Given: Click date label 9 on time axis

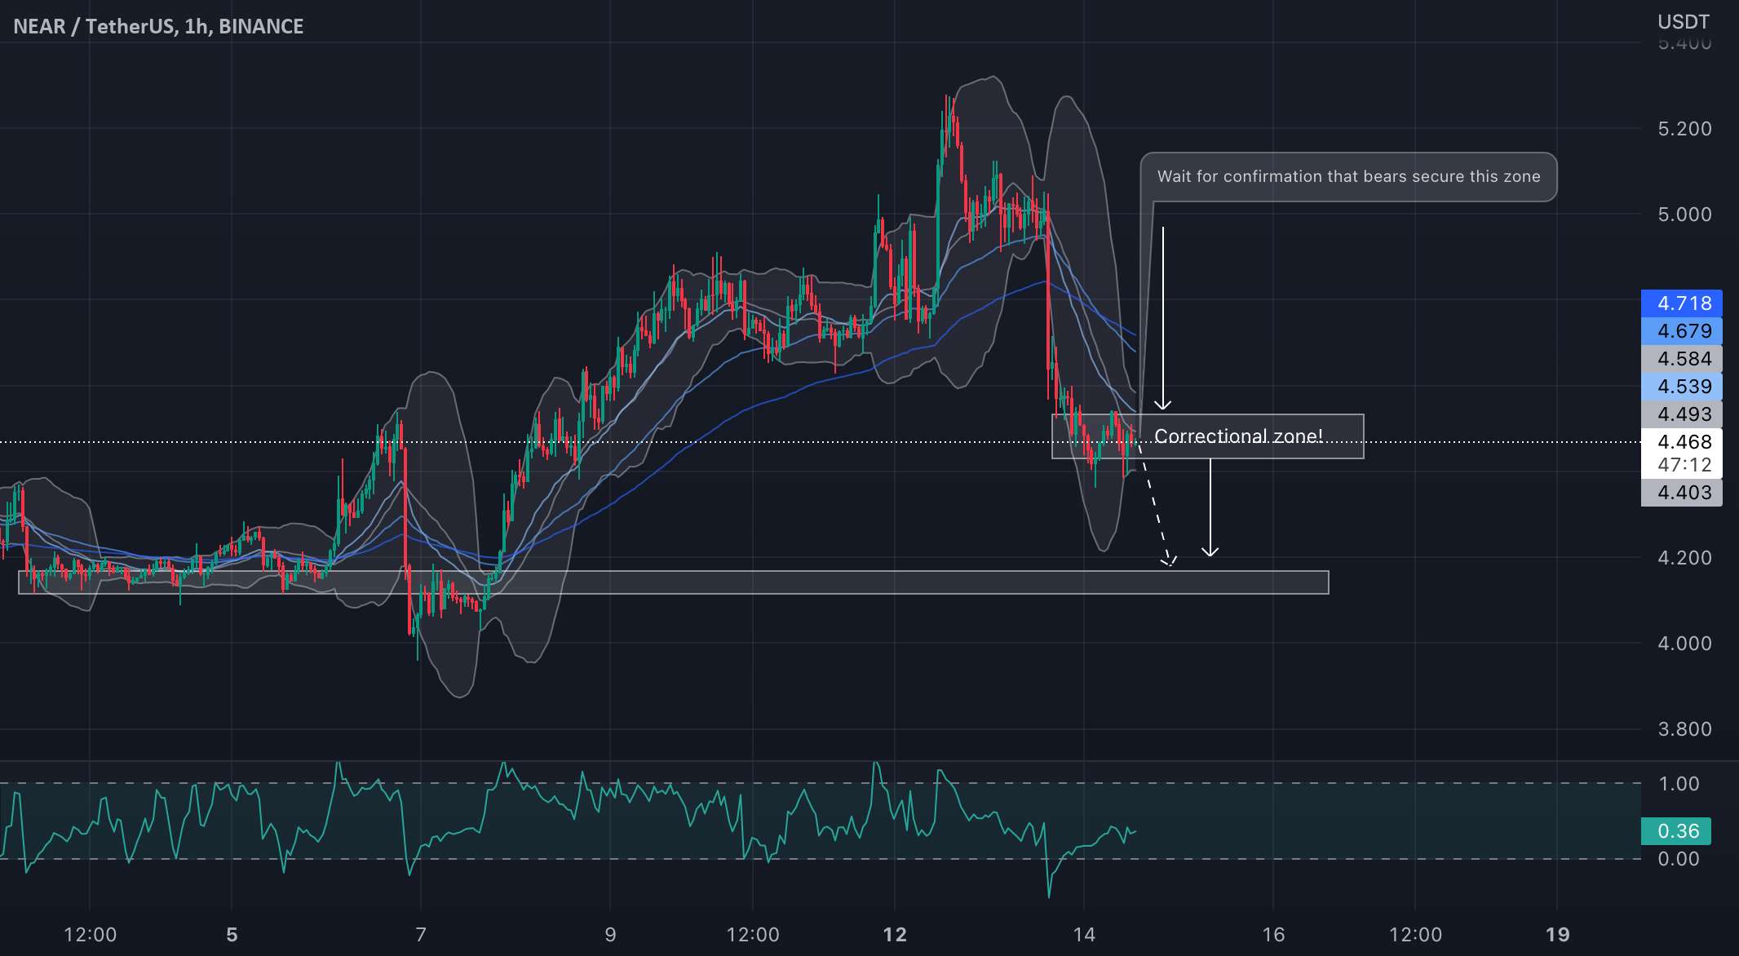Looking at the screenshot, I should click(610, 935).
